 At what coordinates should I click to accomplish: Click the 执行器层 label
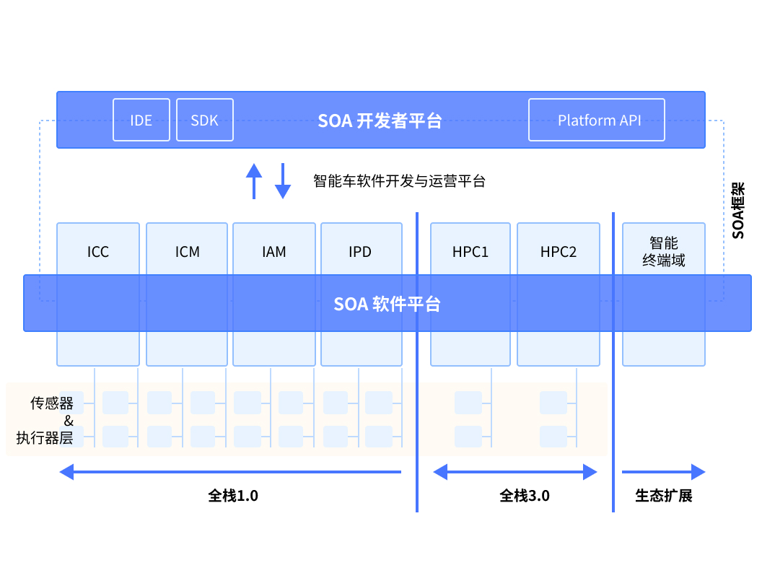tap(45, 438)
